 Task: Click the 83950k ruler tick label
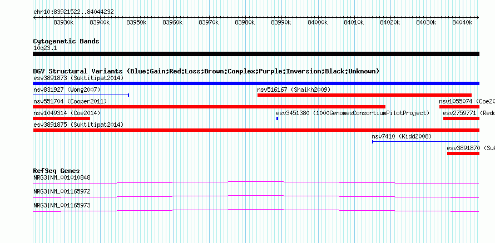[x=136, y=22]
